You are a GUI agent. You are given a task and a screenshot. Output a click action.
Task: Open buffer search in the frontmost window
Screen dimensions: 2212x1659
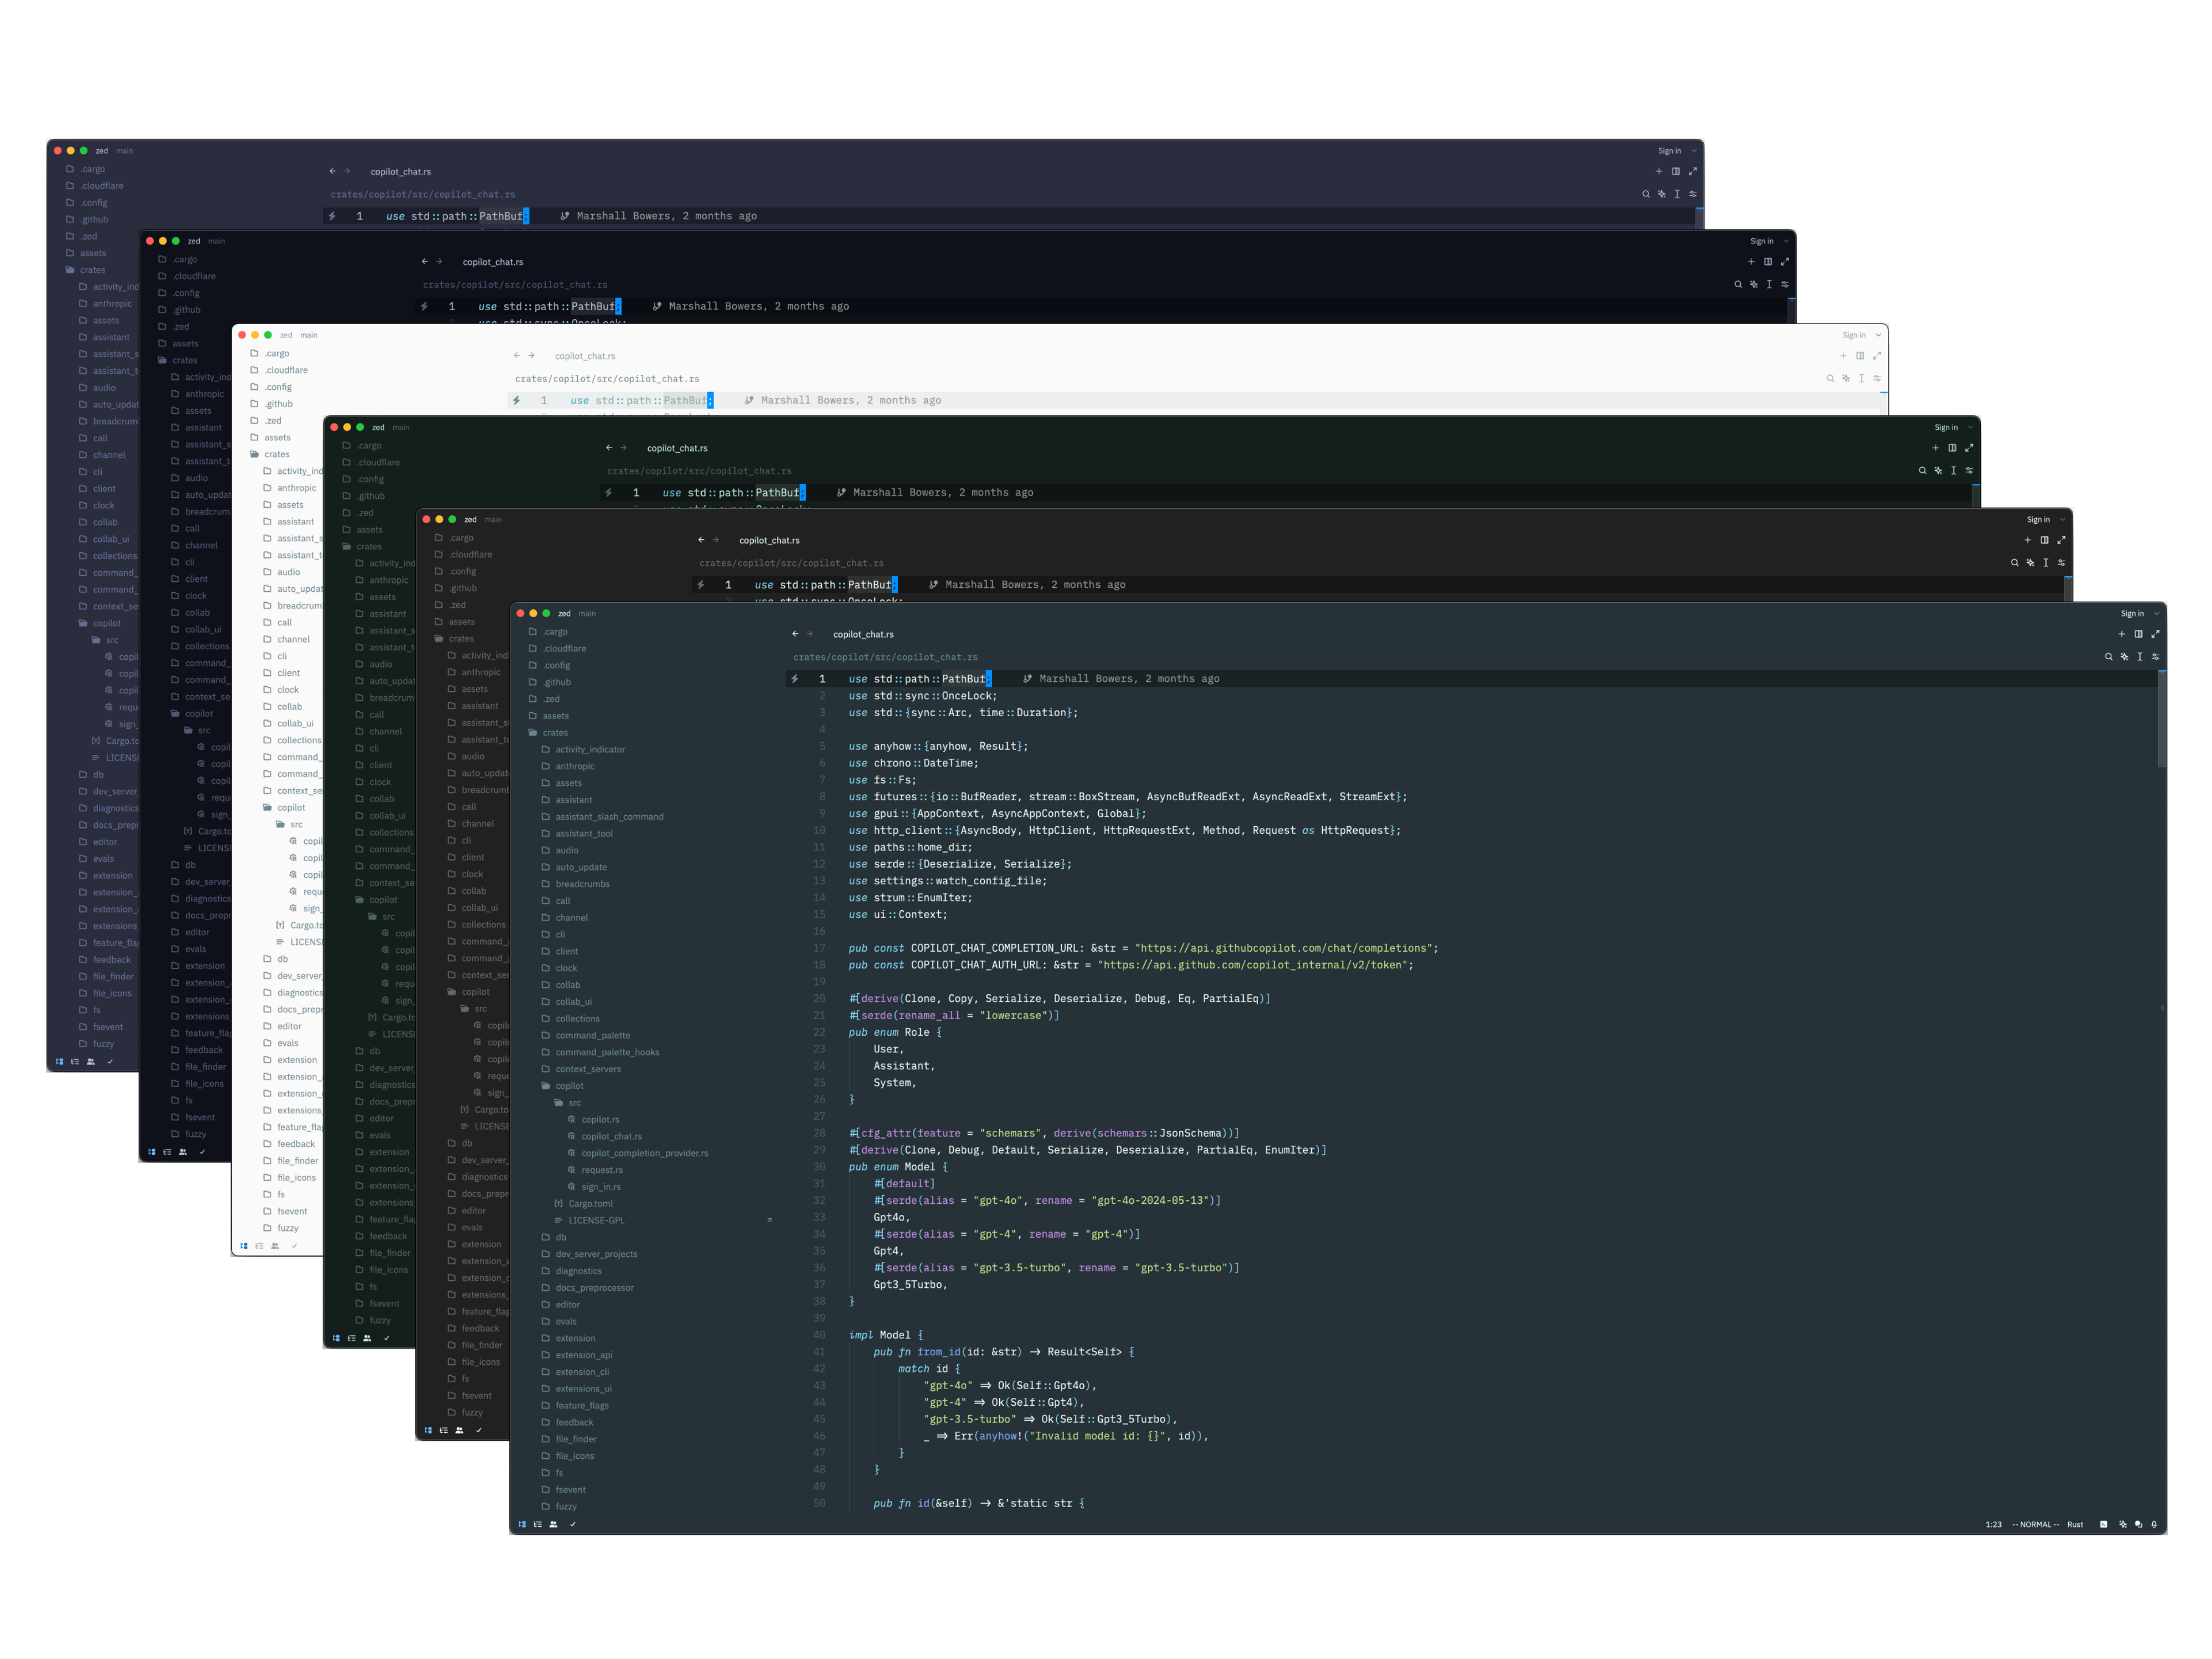2108,657
